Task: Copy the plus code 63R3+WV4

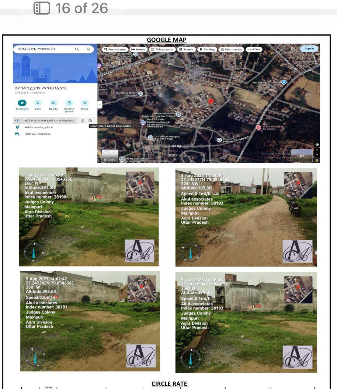Action: pos(83,121)
